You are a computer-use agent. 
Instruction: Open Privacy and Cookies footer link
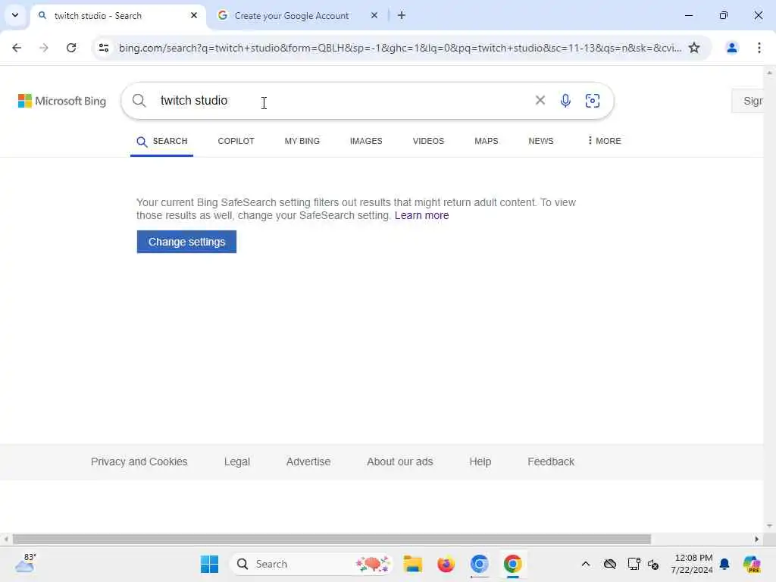139,462
